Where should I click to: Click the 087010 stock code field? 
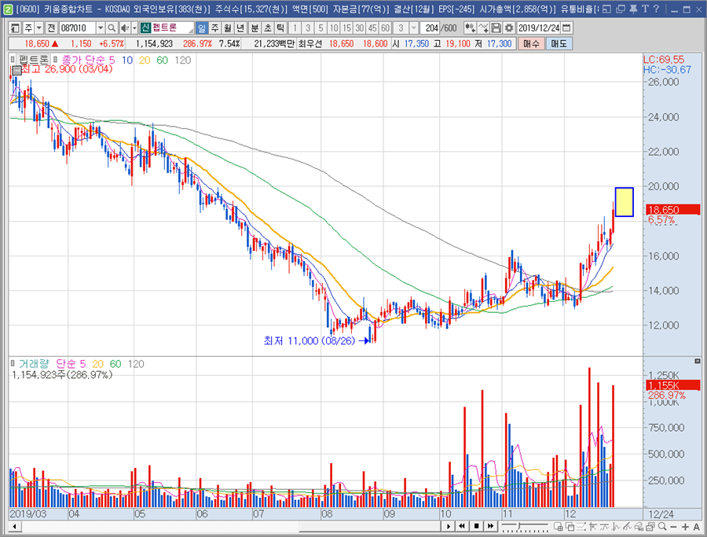coord(77,28)
